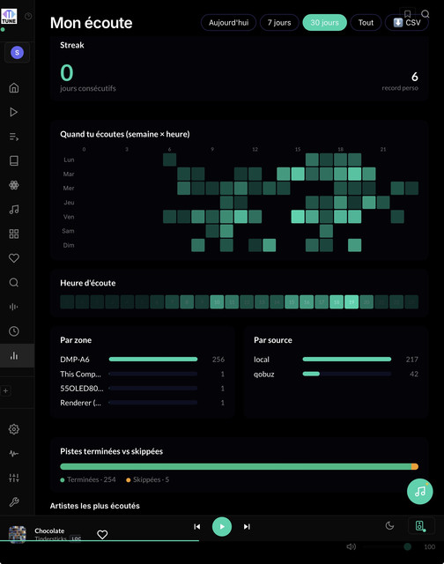Click the record perso value 6
Screen dimensions: 444x564
415,77
